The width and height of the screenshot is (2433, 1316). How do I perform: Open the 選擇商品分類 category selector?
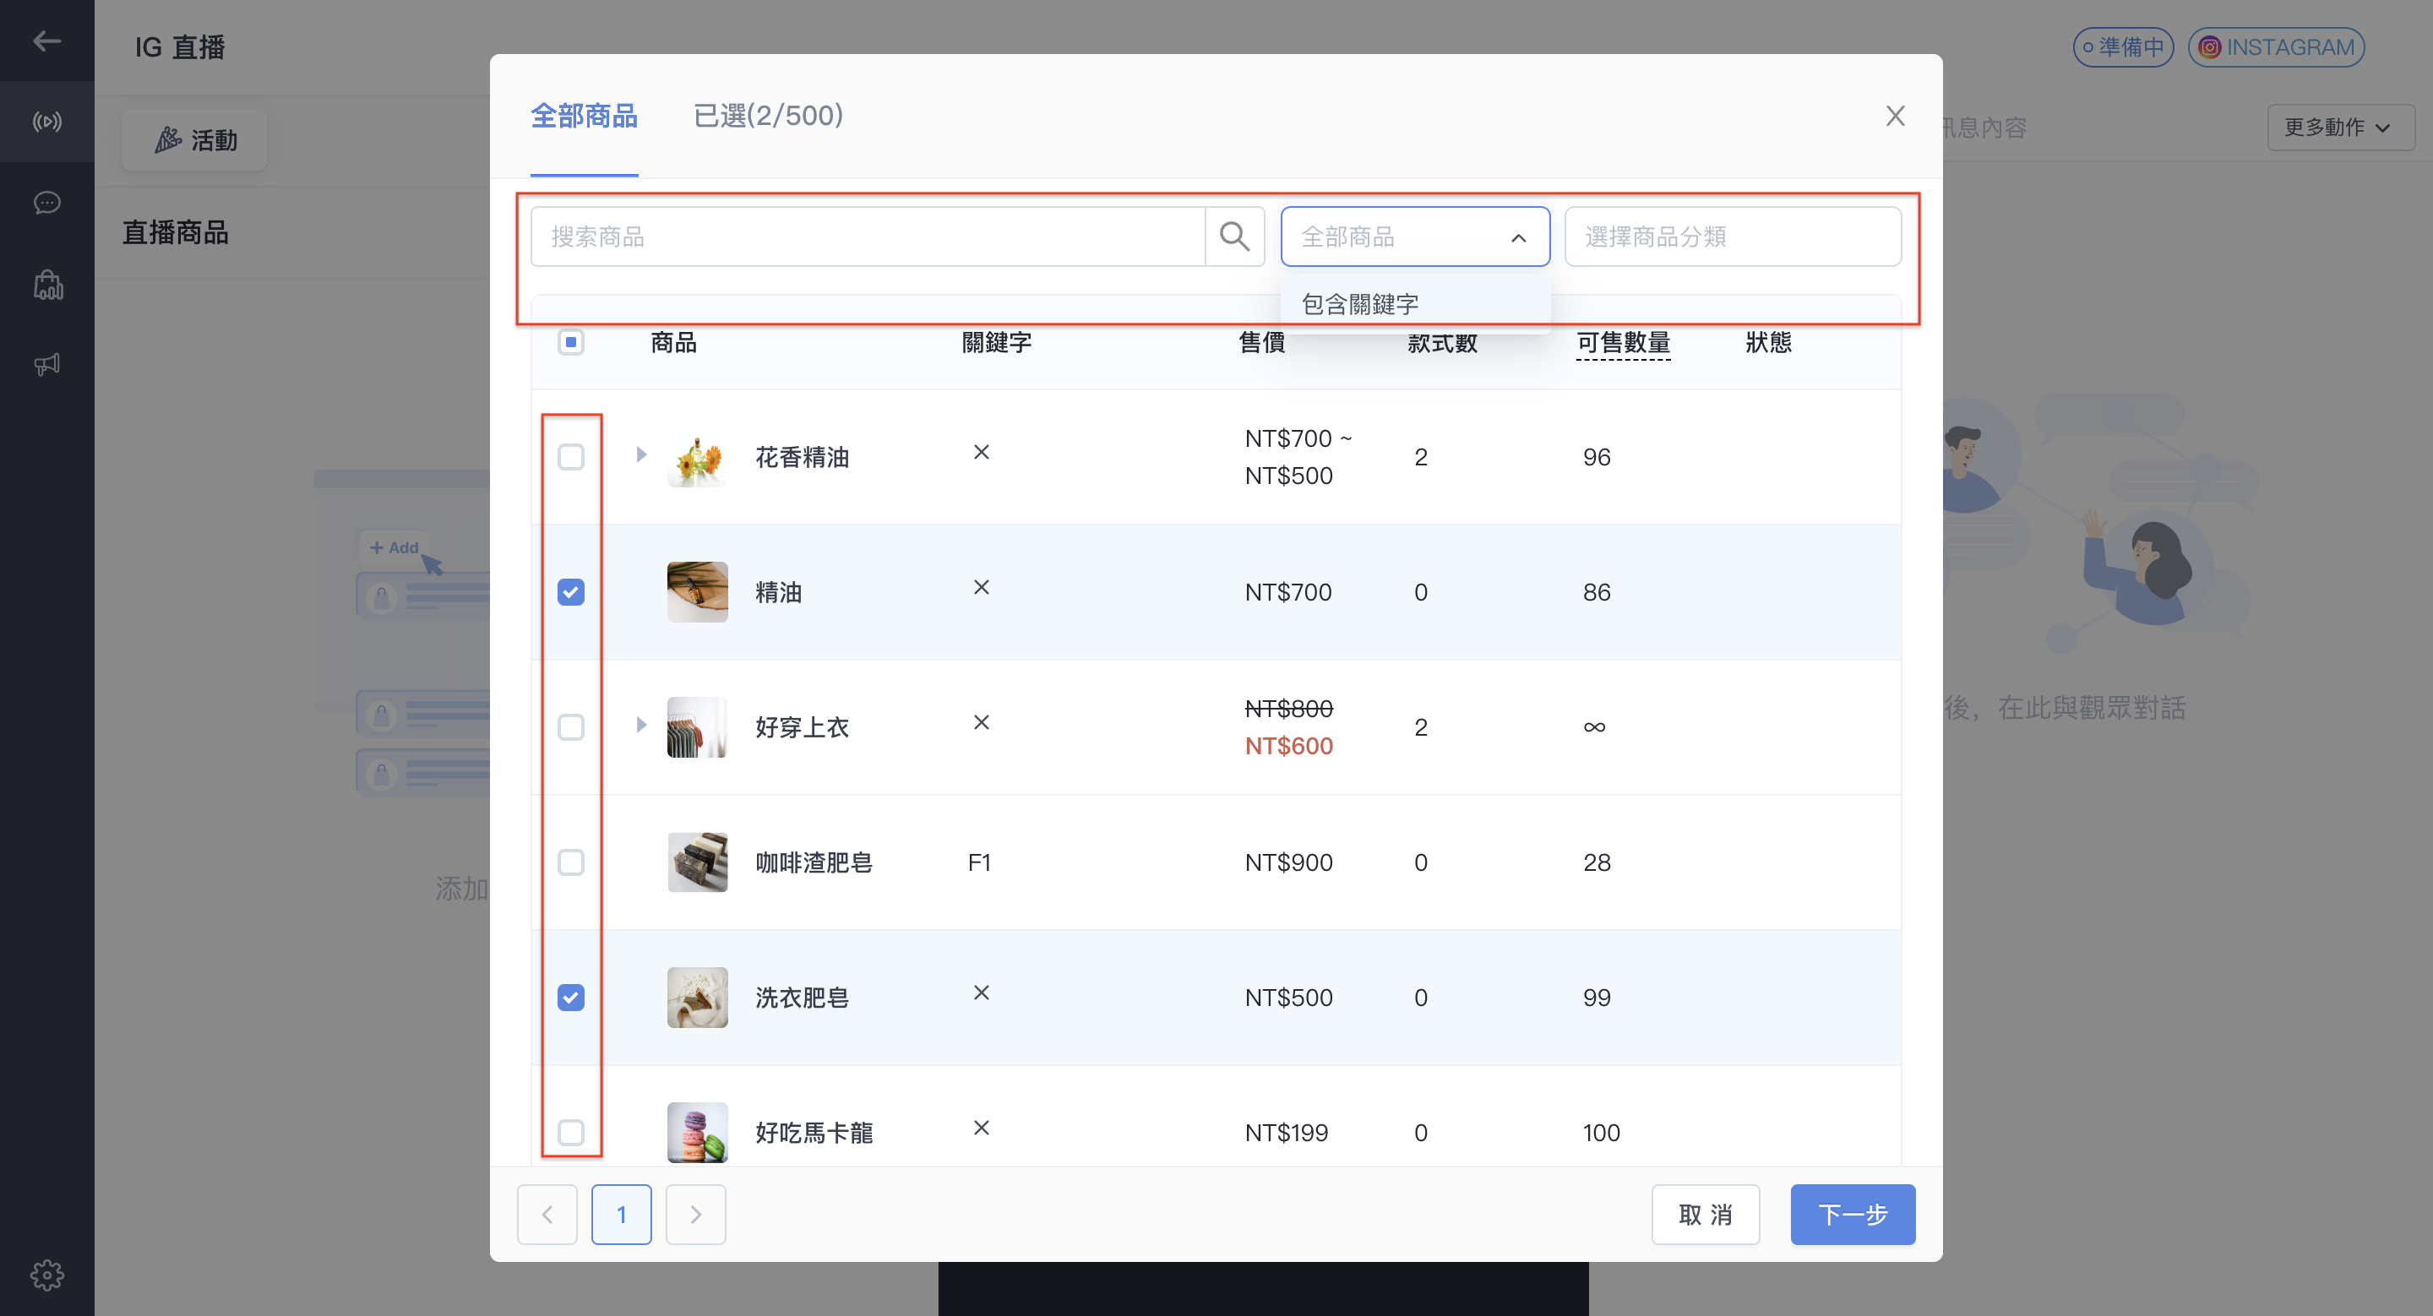pos(1732,236)
